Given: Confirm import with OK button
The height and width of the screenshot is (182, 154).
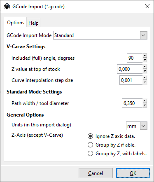Looking at the screenshot, I should (x=133, y=173).
